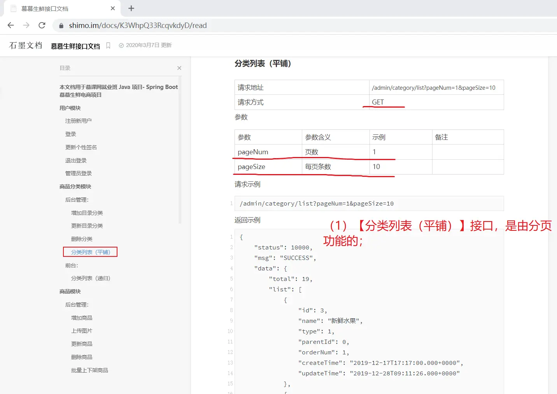Click the 慕慕生鲜接口文档 document title
557x394 pixels.
[x=75, y=46]
